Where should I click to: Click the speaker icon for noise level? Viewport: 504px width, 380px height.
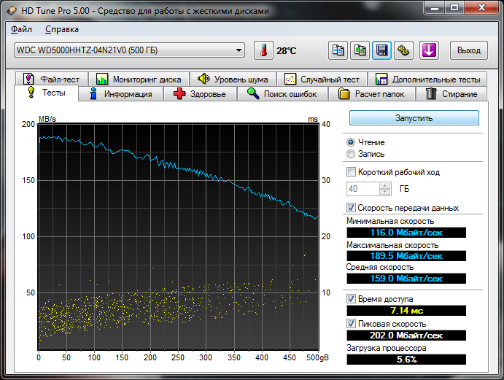click(x=203, y=79)
